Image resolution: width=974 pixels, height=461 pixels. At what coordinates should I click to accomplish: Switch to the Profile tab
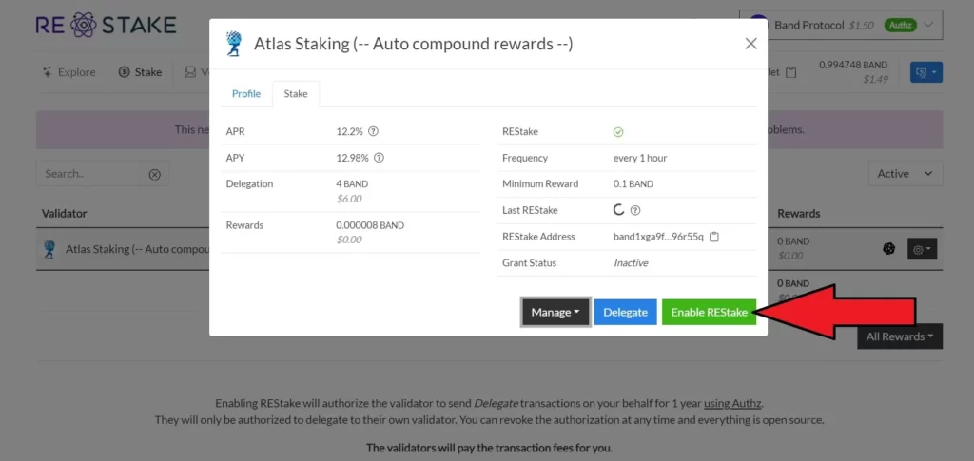pyautogui.click(x=246, y=94)
